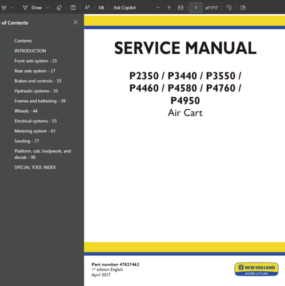Click the P4950 model number text
This screenshot has height=286, width=285.
(x=185, y=101)
